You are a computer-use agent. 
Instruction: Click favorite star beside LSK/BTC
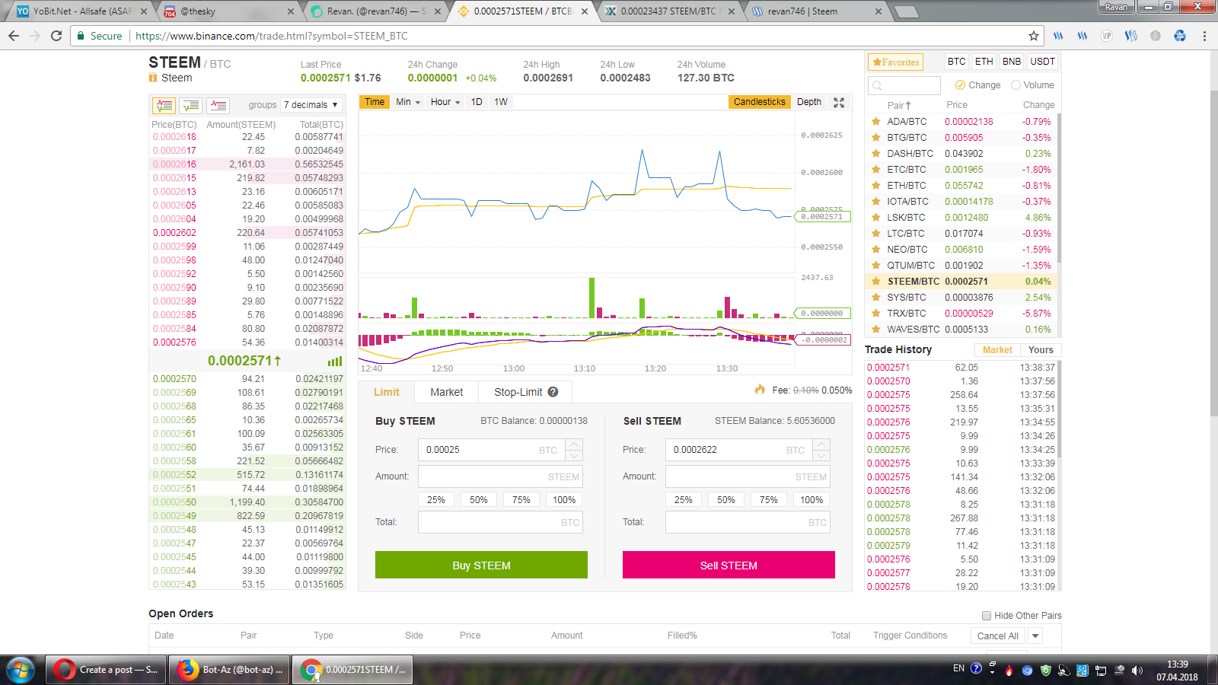(x=876, y=218)
